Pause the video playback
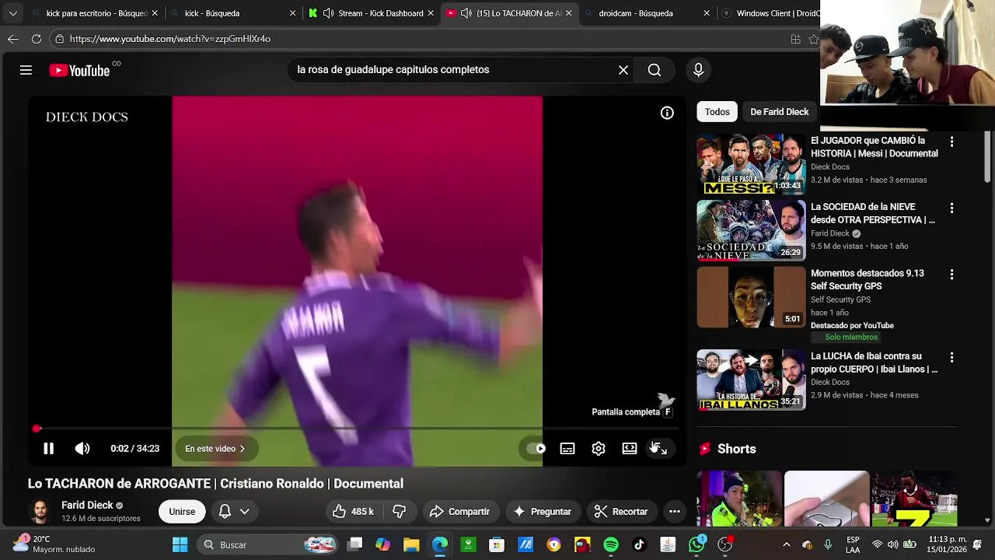995x560 pixels. point(48,449)
